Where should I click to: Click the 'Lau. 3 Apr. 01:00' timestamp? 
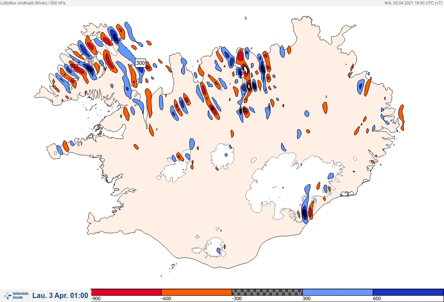point(60,295)
